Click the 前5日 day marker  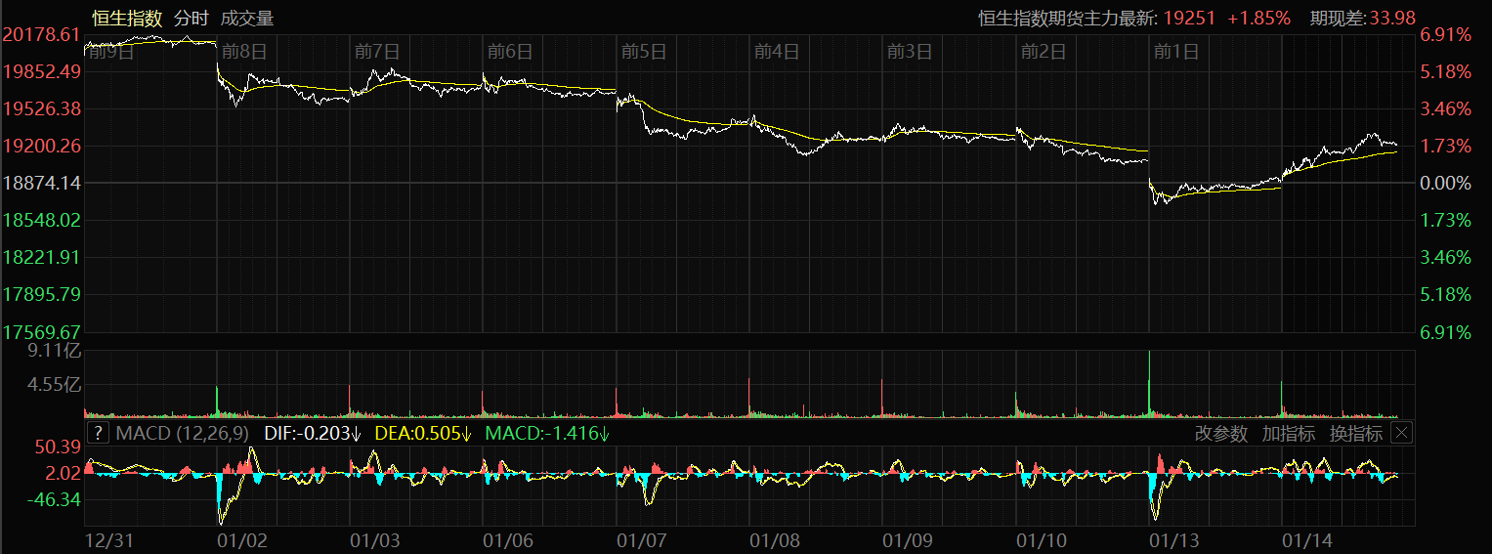pyautogui.click(x=643, y=52)
